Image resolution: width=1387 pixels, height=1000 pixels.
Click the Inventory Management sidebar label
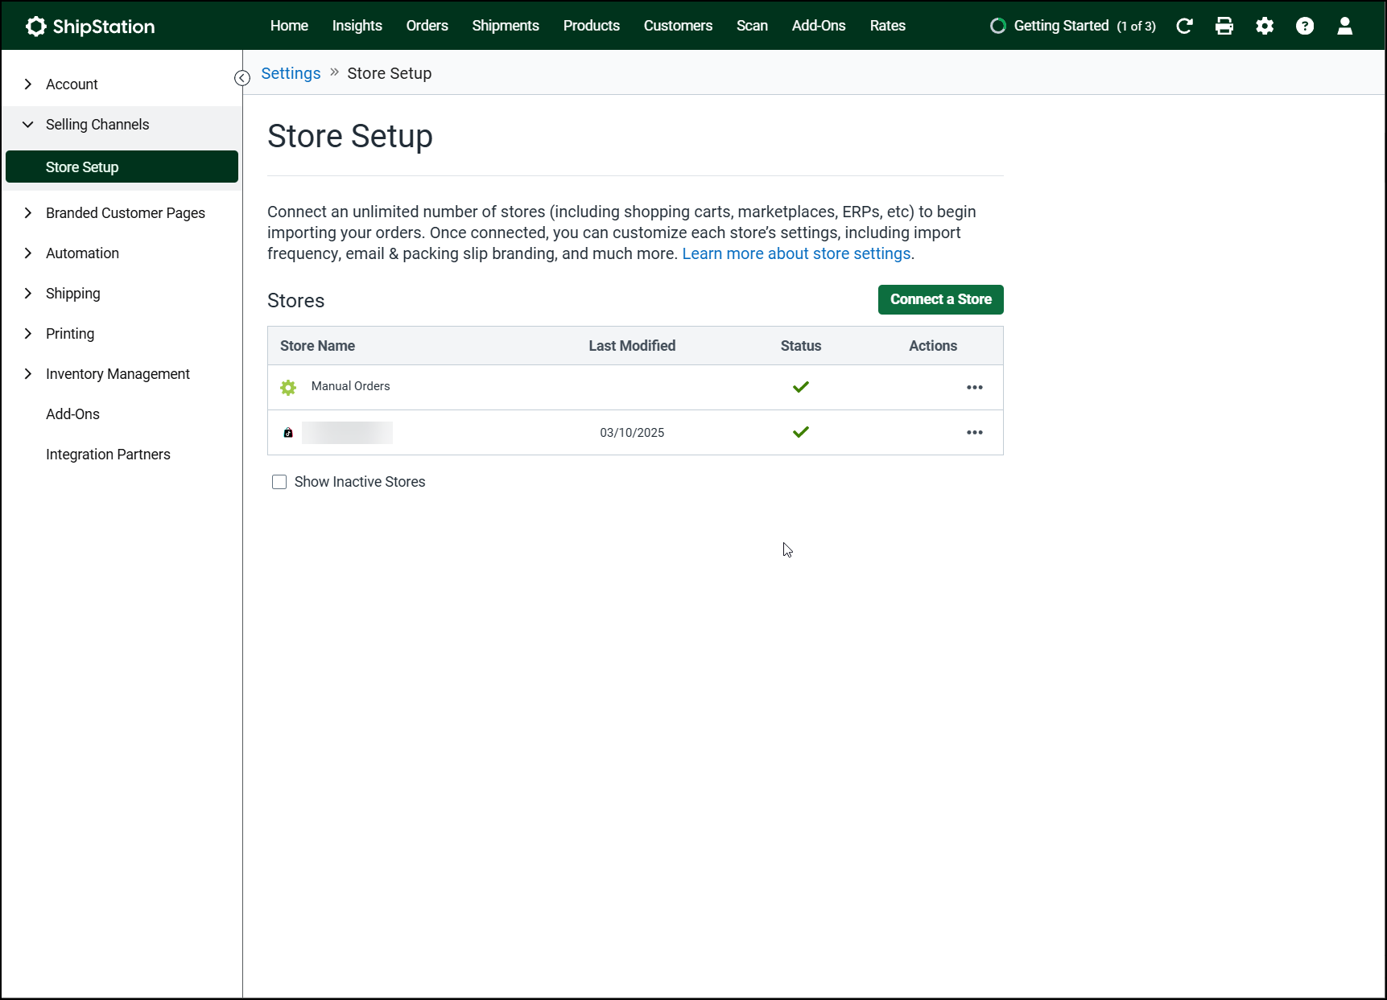pyautogui.click(x=118, y=374)
